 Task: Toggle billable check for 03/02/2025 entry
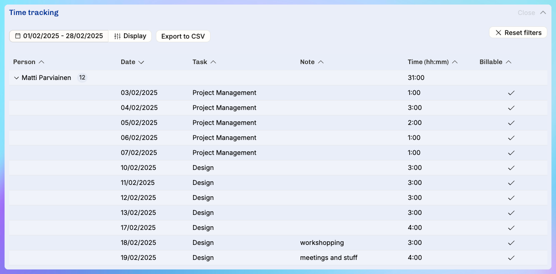(511, 93)
